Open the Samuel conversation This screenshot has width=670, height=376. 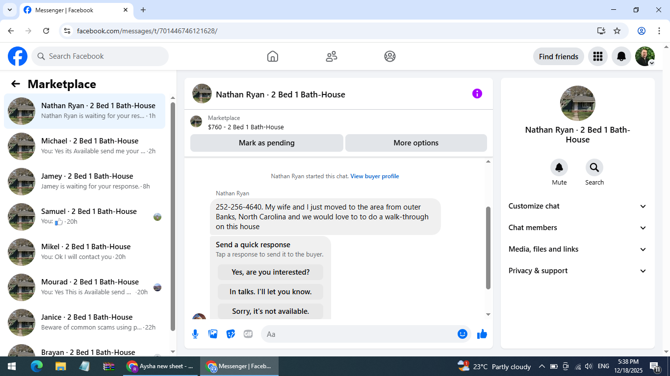84,217
